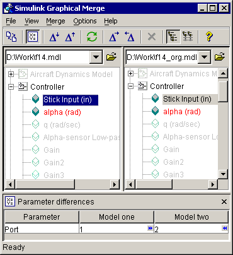Collapse the Controller node in the right tree
Image resolution: width=233 pixels, height=255 pixels.
tap(130, 86)
